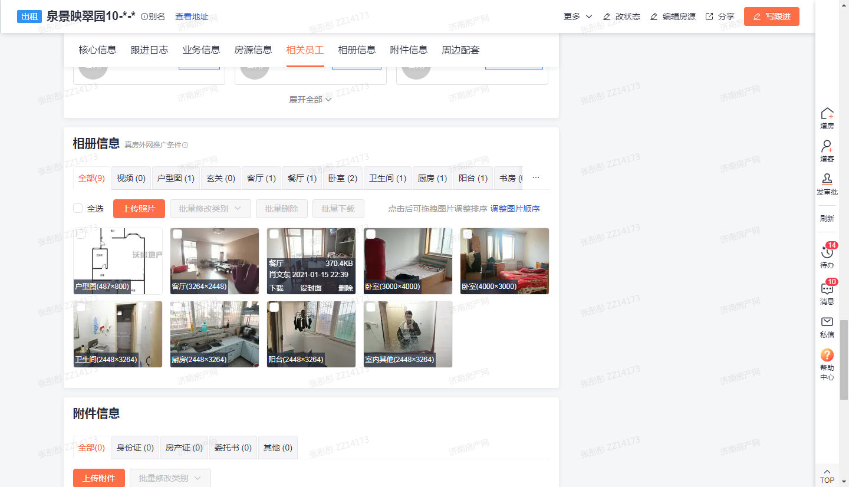Screen dimensions: 849x487
Task: Select the 卧室 (2) album tab
Action: pos(343,178)
